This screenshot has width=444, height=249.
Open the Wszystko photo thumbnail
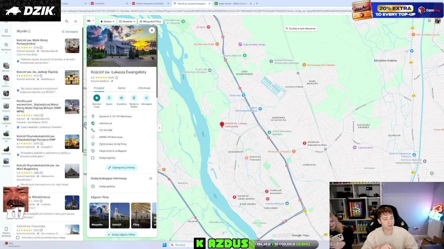99,215
